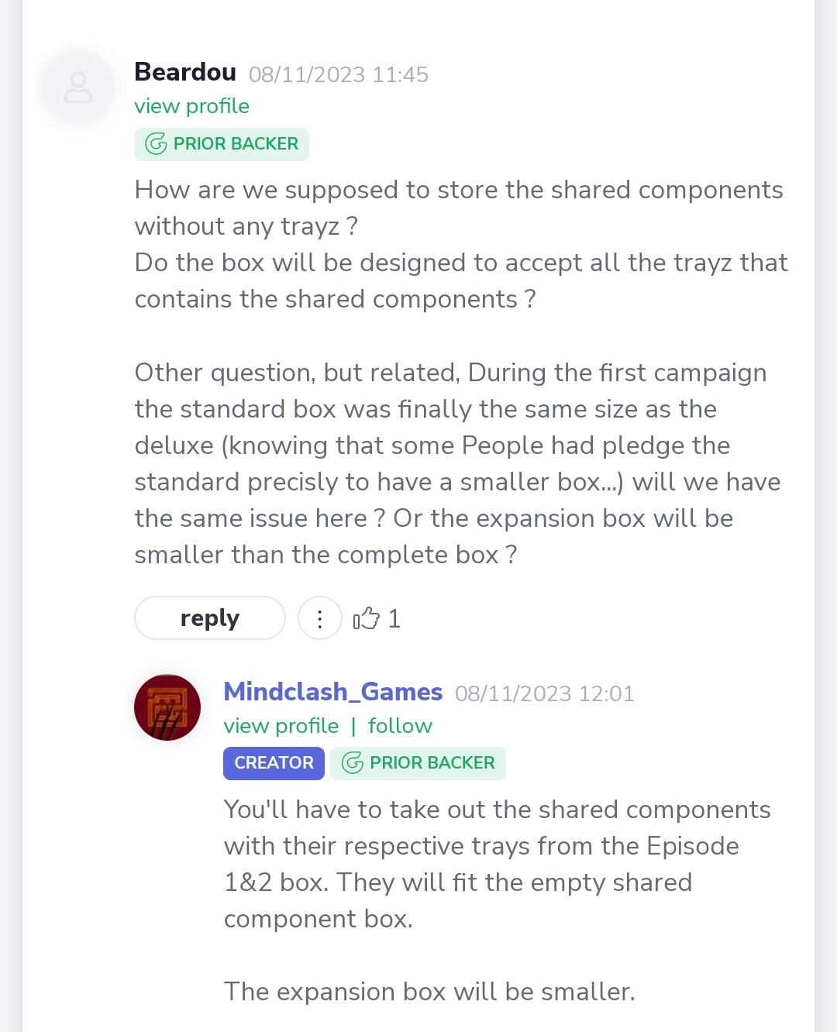Click the reply line 'The expansion box will be smaller'

click(429, 992)
